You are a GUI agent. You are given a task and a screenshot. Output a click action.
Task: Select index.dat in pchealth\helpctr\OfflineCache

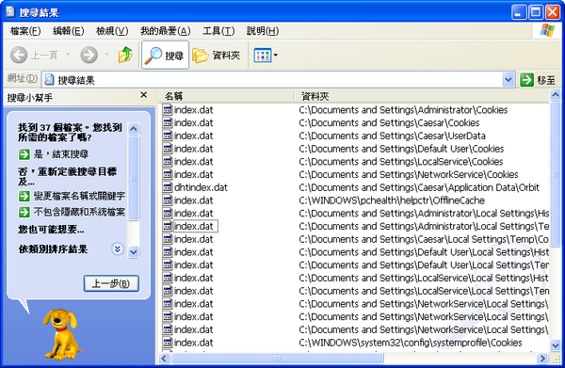point(193,200)
